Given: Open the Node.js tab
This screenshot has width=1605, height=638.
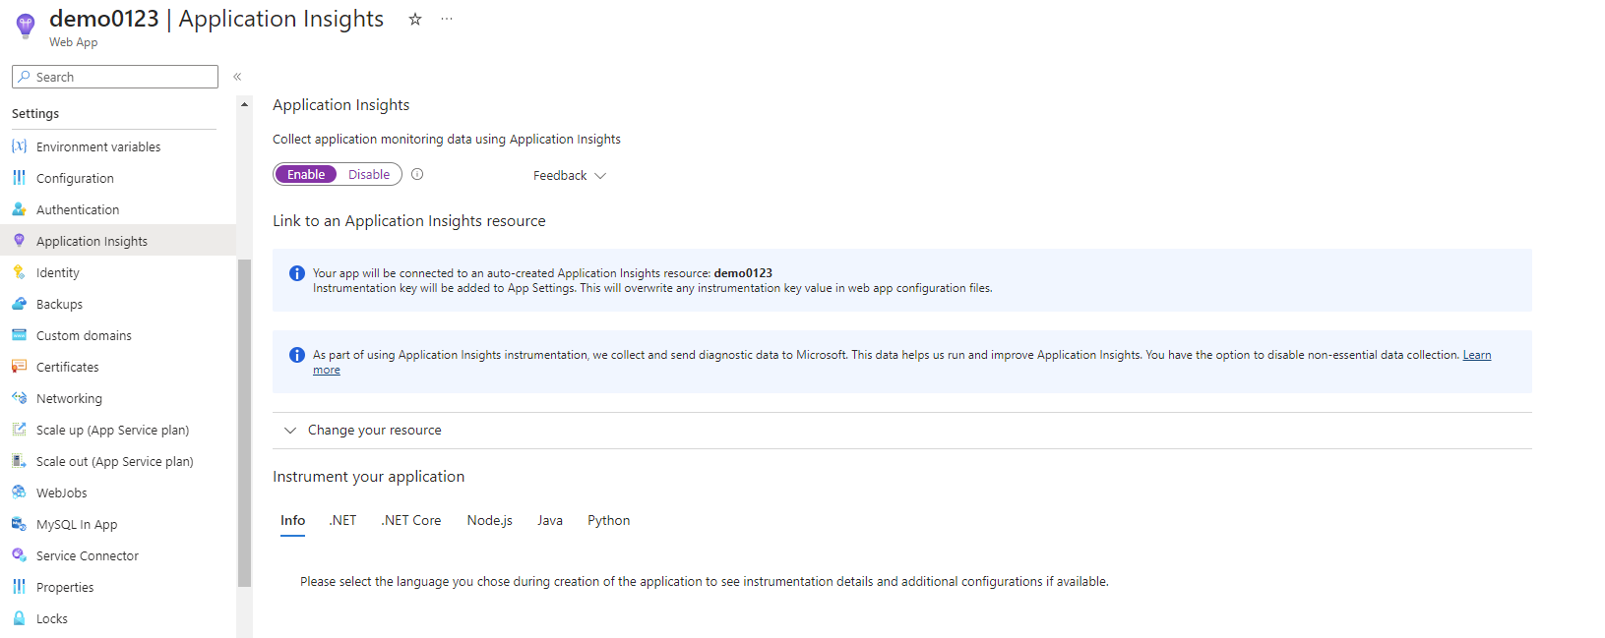Looking at the screenshot, I should [490, 521].
